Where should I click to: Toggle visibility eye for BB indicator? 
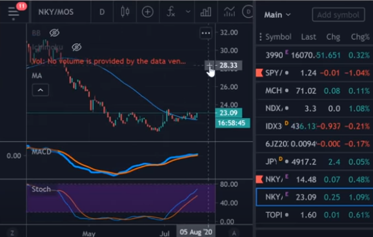point(54,33)
